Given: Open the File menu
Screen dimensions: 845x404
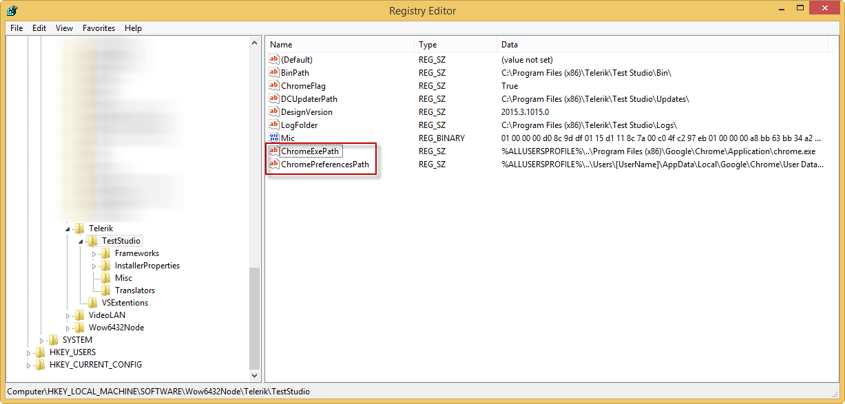Looking at the screenshot, I should (x=17, y=28).
